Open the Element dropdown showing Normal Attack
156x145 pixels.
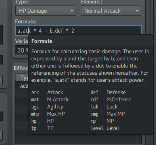coord(111,11)
